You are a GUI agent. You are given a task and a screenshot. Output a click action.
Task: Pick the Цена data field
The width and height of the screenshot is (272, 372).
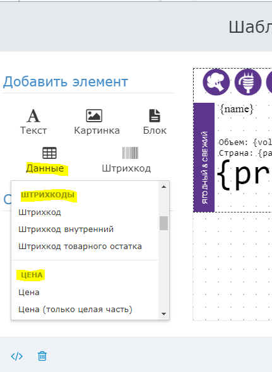[29, 293]
